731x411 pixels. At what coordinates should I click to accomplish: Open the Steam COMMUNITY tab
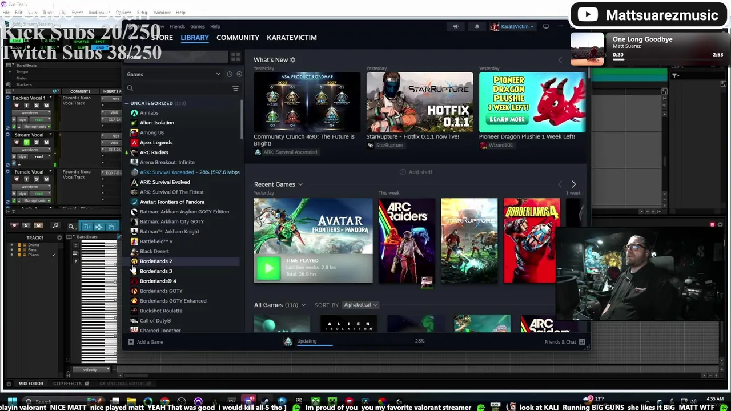[x=238, y=38]
